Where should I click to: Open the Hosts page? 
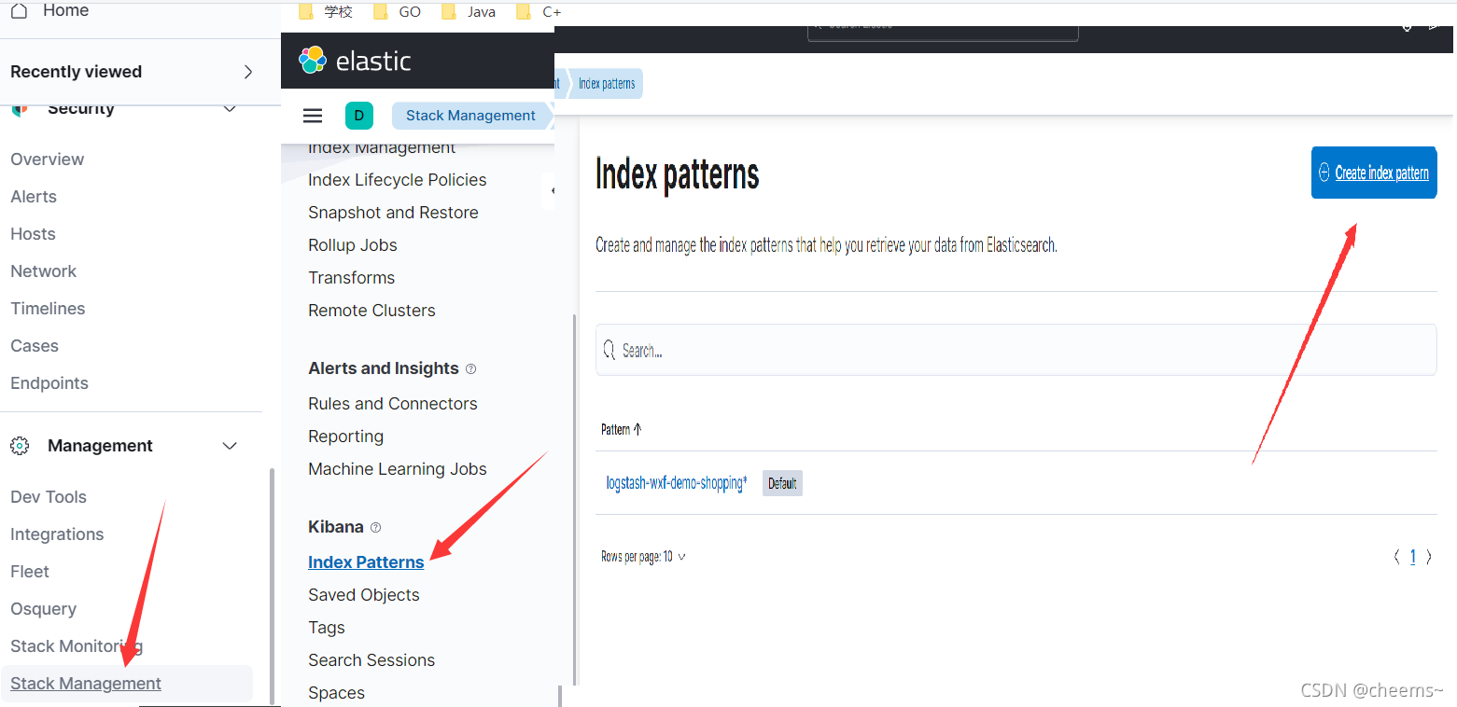[33, 234]
